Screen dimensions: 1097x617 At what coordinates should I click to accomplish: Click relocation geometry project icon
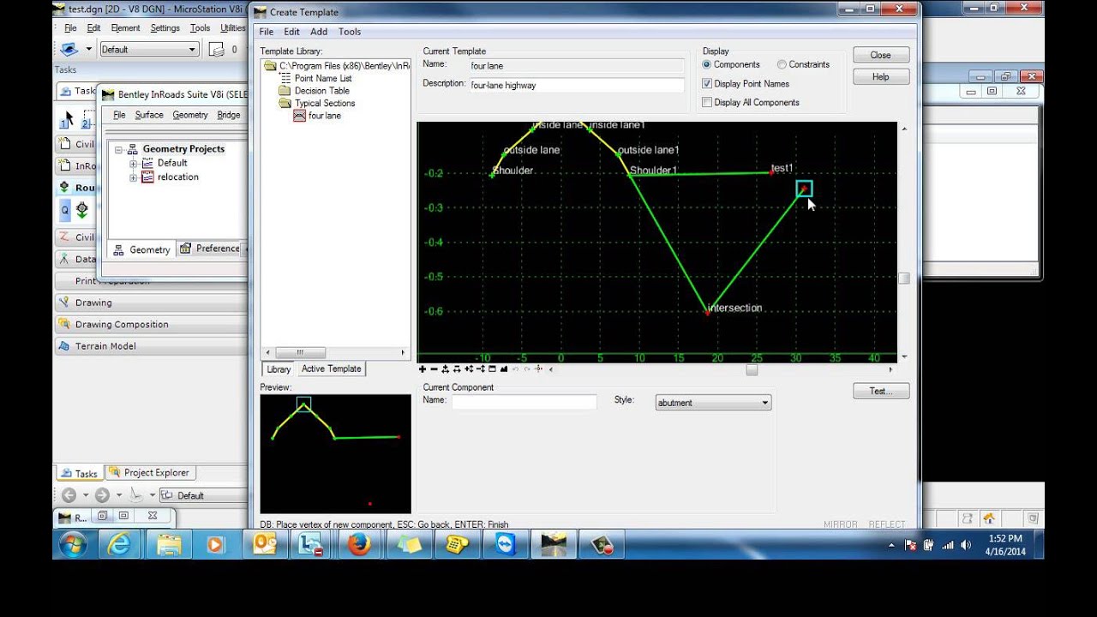pyautogui.click(x=147, y=177)
